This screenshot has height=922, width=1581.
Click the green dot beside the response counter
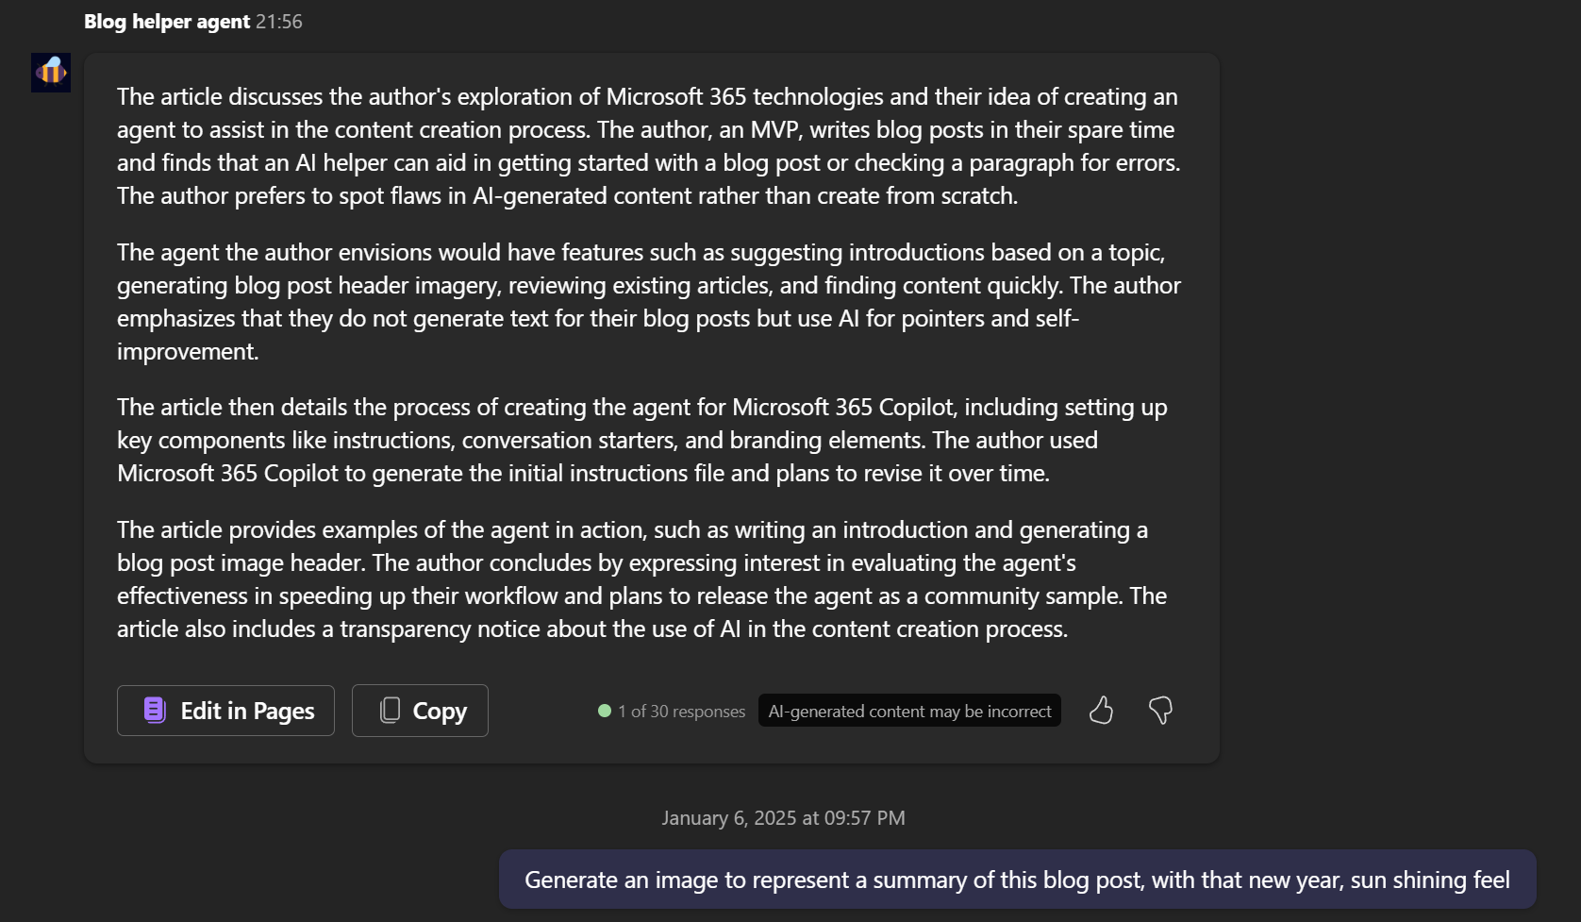pyautogui.click(x=605, y=711)
